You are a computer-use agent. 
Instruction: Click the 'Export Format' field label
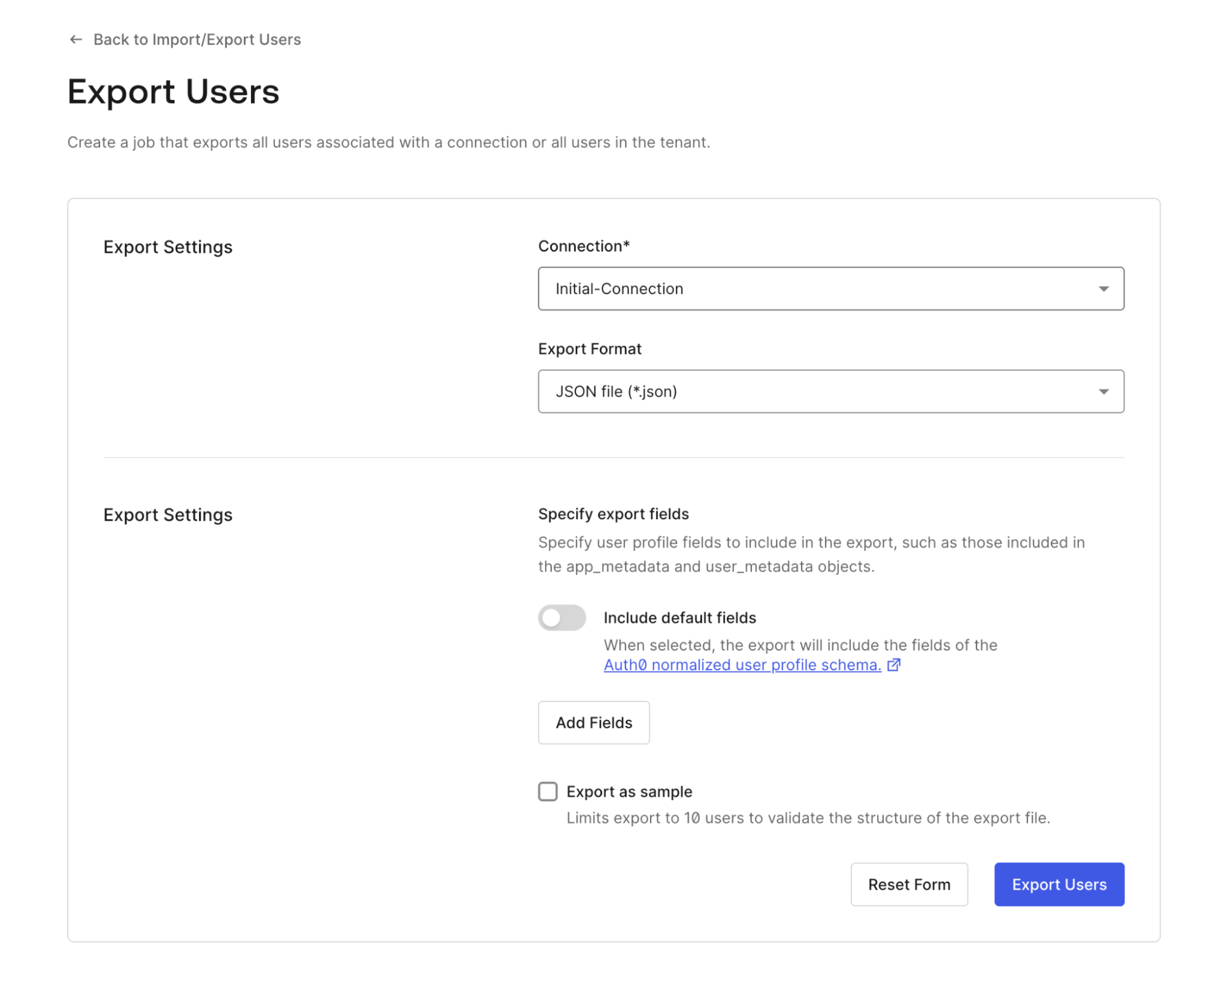[x=589, y=349]
